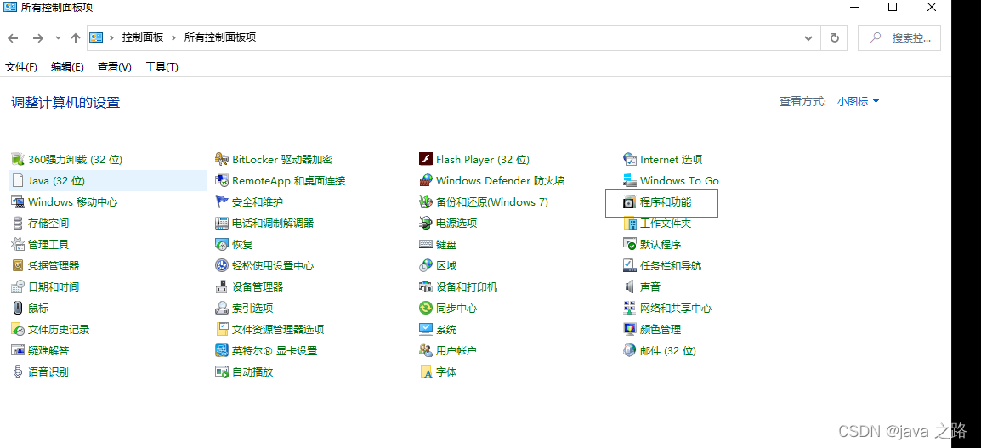Click the 存储空间 icon
The height and width of the screenshot is (448, 981).
tap(18, 224)
